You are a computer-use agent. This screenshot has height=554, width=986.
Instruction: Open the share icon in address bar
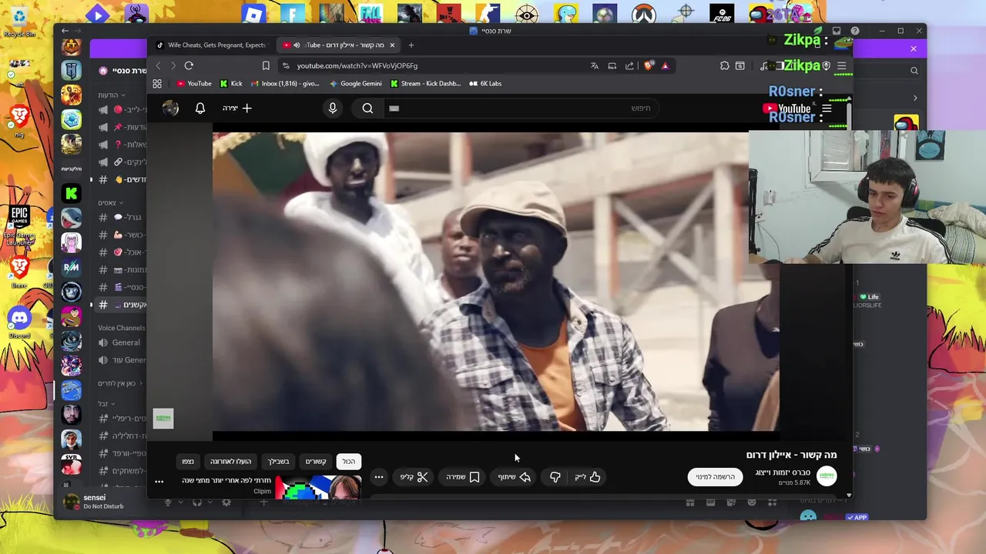tap(629, 65)
